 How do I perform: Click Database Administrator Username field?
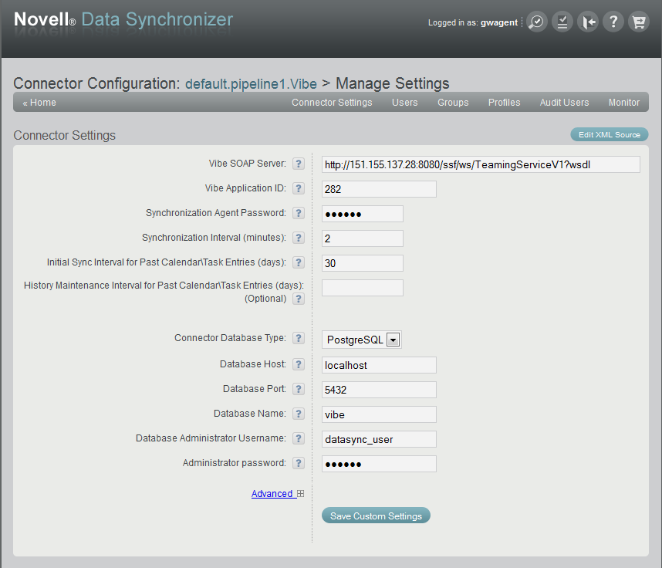tap(379, 439)
